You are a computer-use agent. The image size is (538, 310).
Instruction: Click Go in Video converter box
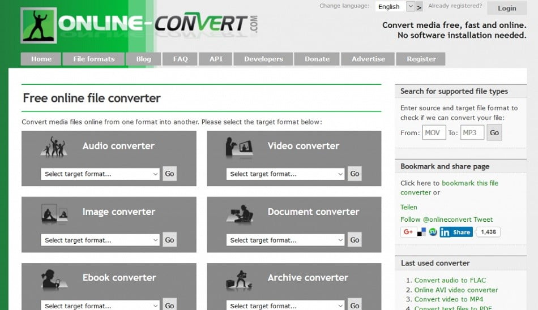(x=355, y=174)
